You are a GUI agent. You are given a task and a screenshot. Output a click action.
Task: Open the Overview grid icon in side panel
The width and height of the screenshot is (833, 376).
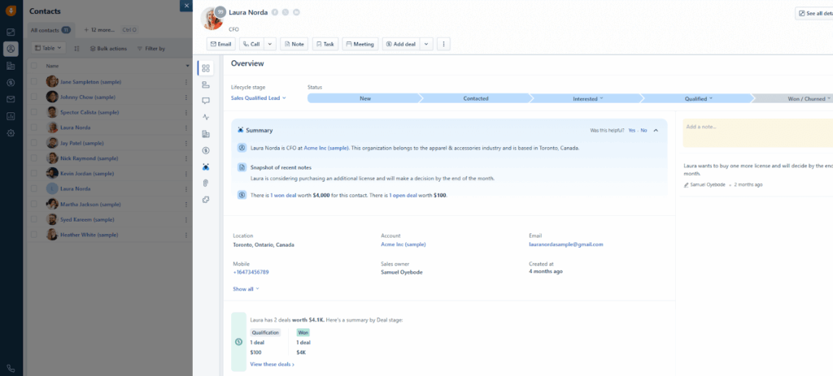click(206, 68)
